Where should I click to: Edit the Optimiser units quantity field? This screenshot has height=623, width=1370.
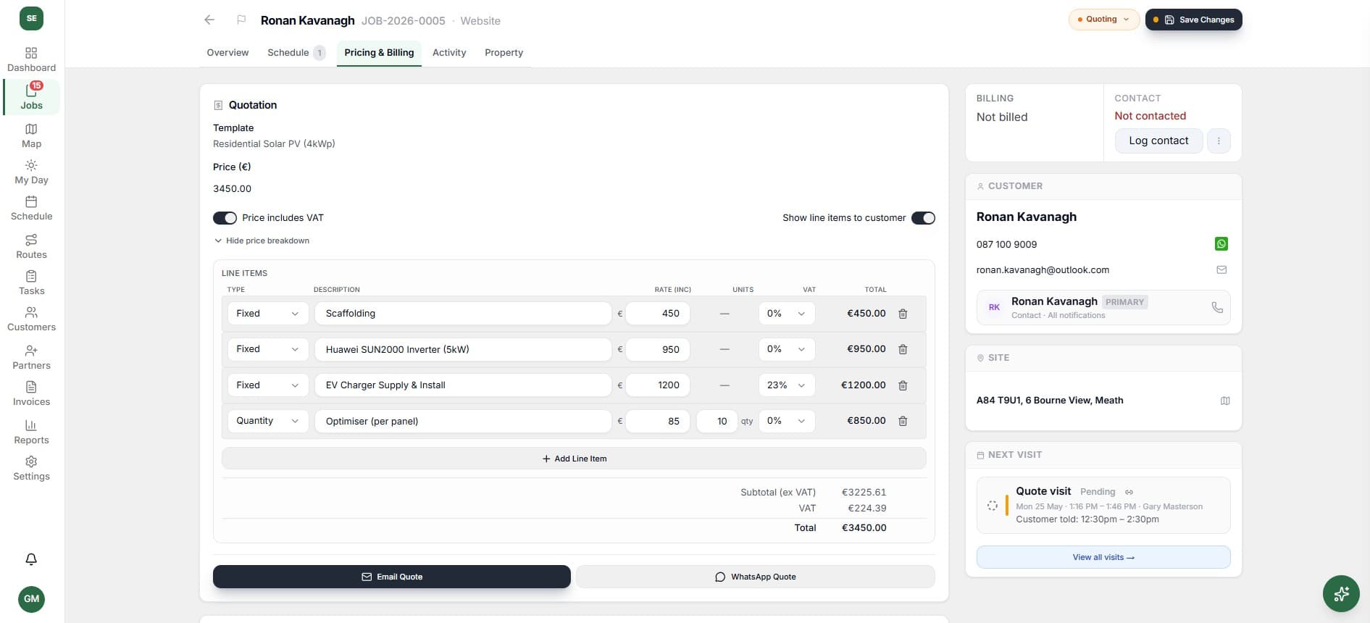pos(717,421)
